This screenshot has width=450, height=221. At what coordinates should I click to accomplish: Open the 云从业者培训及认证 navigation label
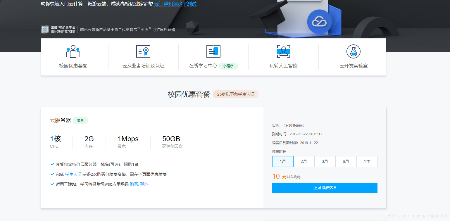coord(143,66)
